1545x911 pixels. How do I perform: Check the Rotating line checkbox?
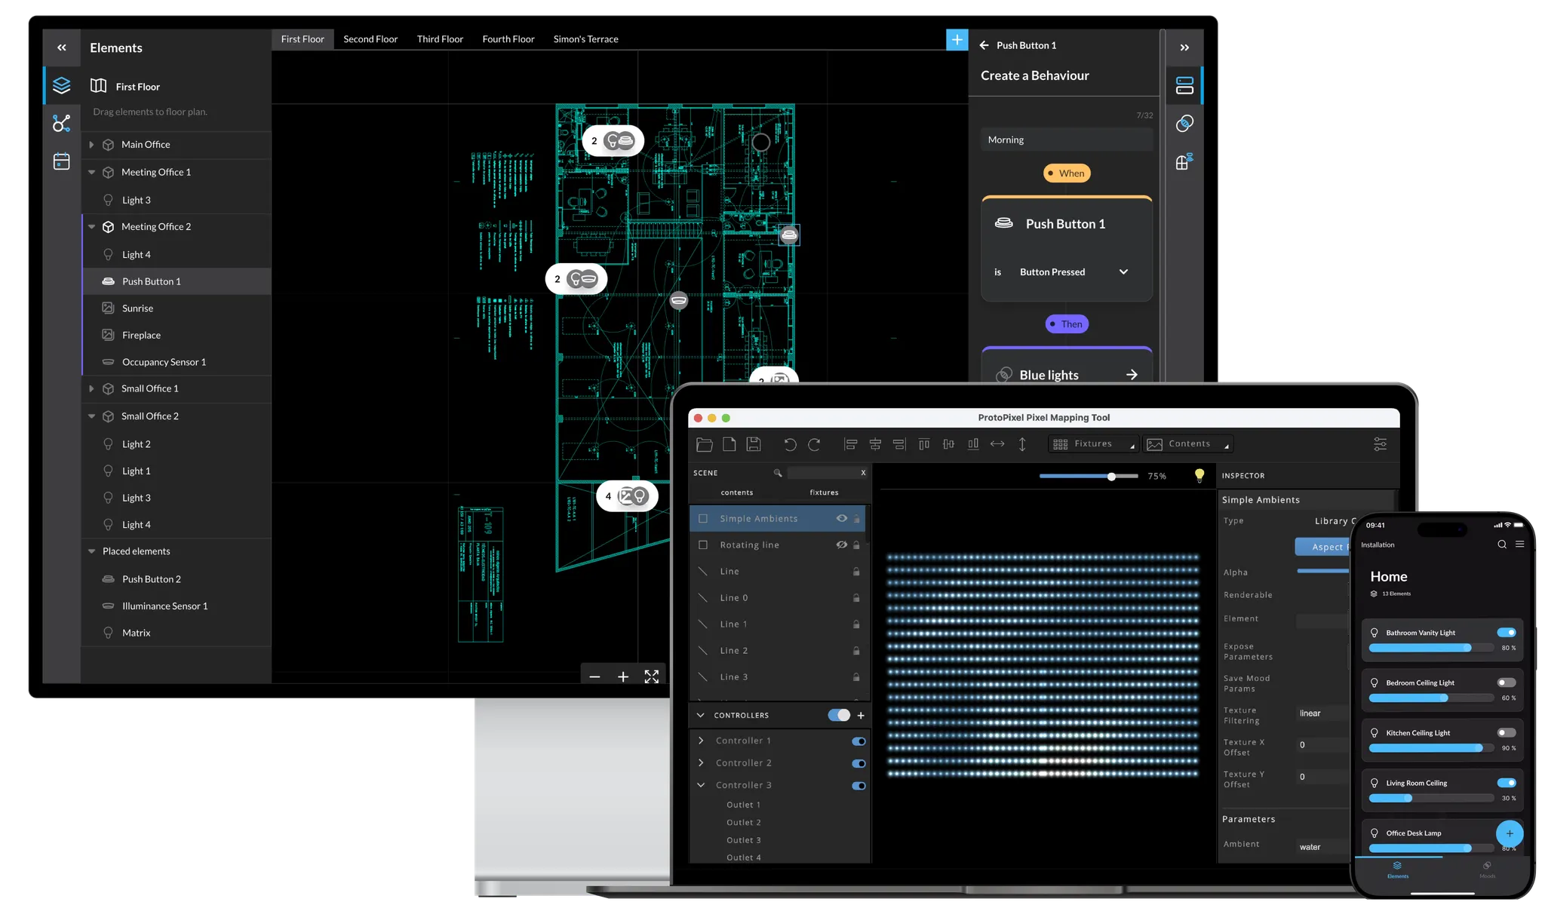pyautogui.click(x=703, y=544)
